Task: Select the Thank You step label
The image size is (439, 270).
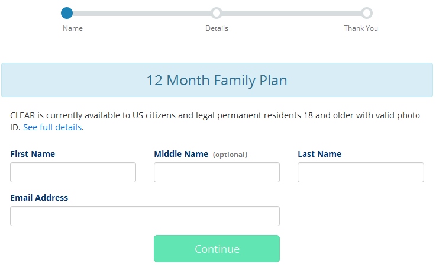Action: click(361, 28)
